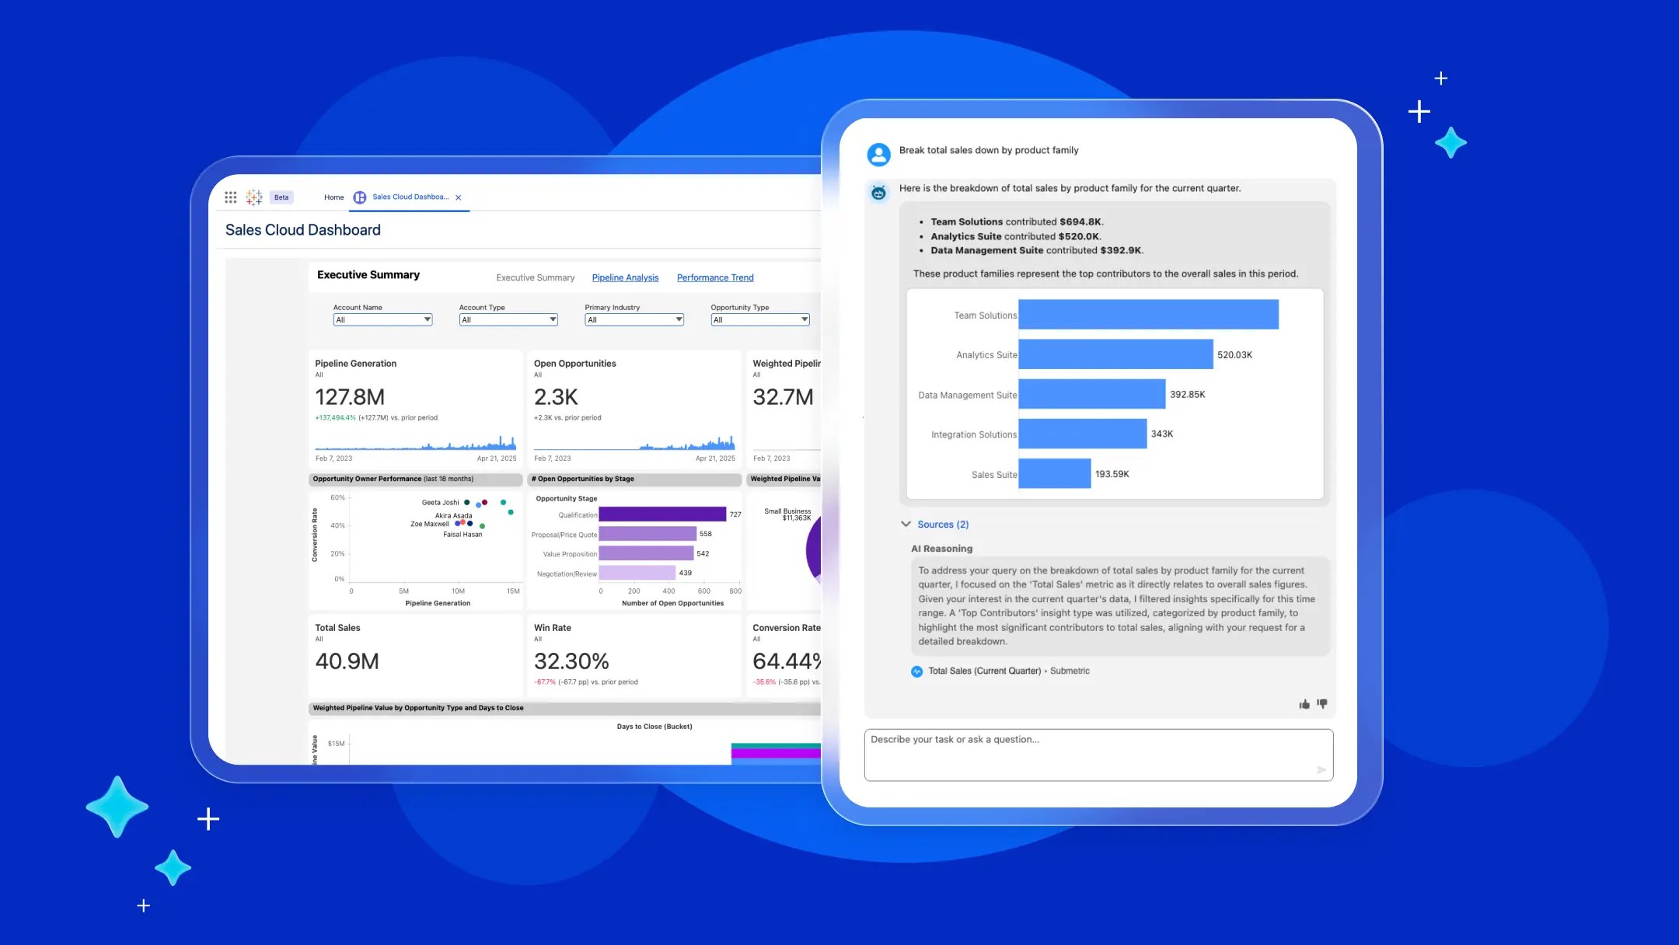Click the Beta badge
The height and width of the screenshot is (945, 1679).
point(281,197)
